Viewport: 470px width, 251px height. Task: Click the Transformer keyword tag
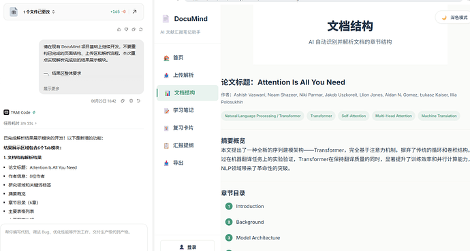(x=321, y=116)
